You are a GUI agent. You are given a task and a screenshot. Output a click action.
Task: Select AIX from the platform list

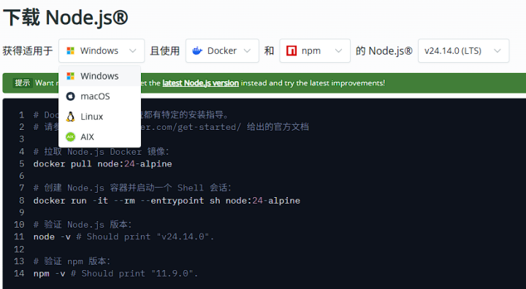(99, 136)
